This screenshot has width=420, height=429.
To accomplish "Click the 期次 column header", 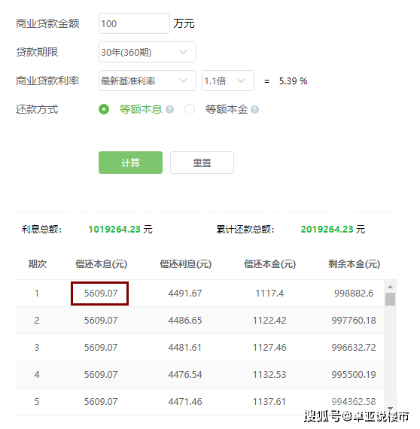I will point(38,264).
